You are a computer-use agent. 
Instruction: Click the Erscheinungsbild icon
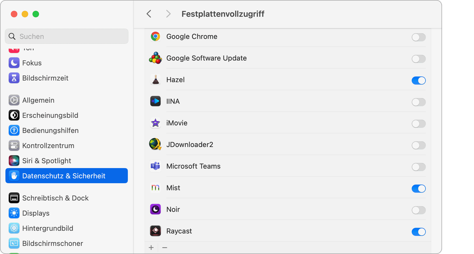pyautogui.click(x=14, y=115)
